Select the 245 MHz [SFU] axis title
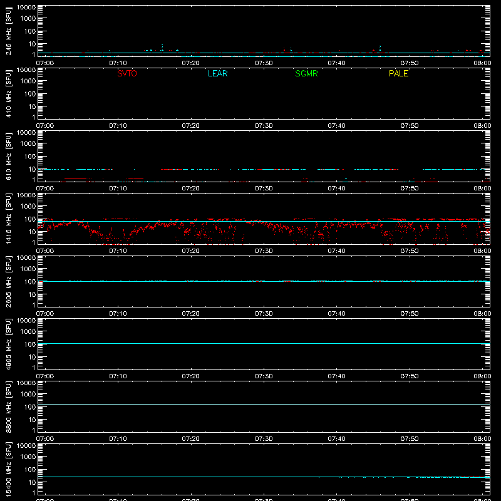 (9, 31)
